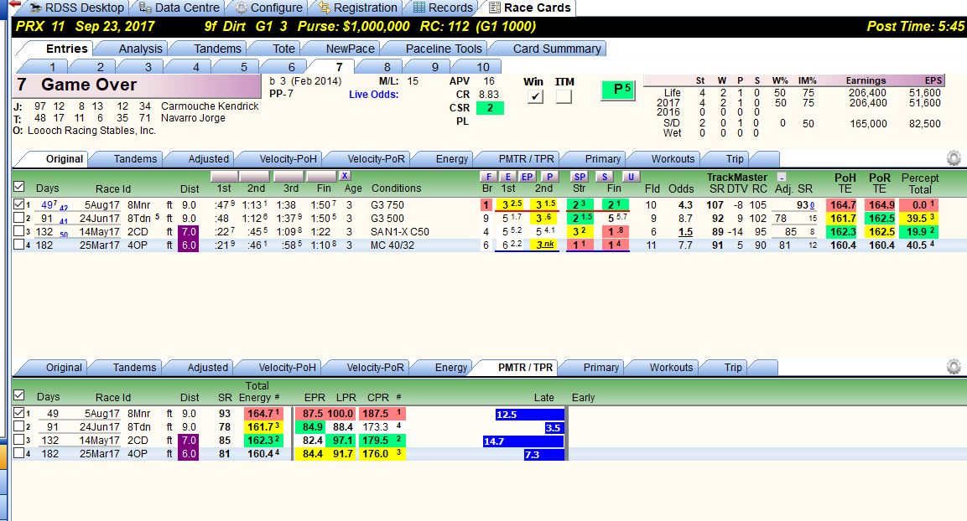
Task: Open upper Velocity-PoH tab
Action: tap(288, 159)
